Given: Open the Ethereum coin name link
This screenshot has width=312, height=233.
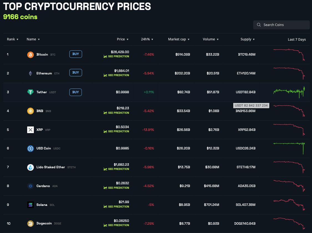Looking at the screenshot, I should coord(44,73).
